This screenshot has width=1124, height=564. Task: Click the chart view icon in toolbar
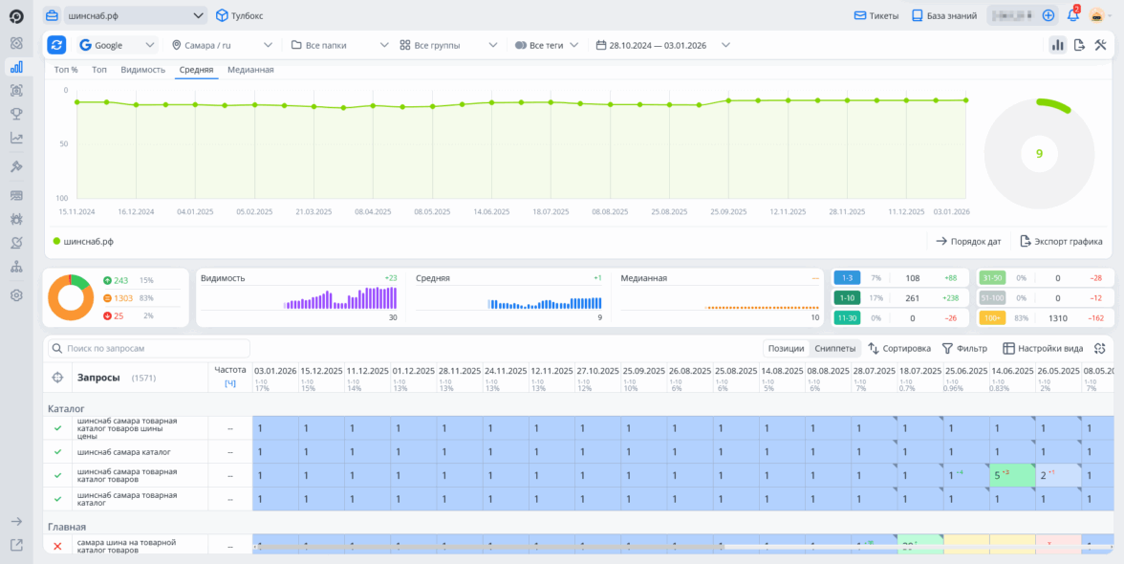pos(1057,45)
